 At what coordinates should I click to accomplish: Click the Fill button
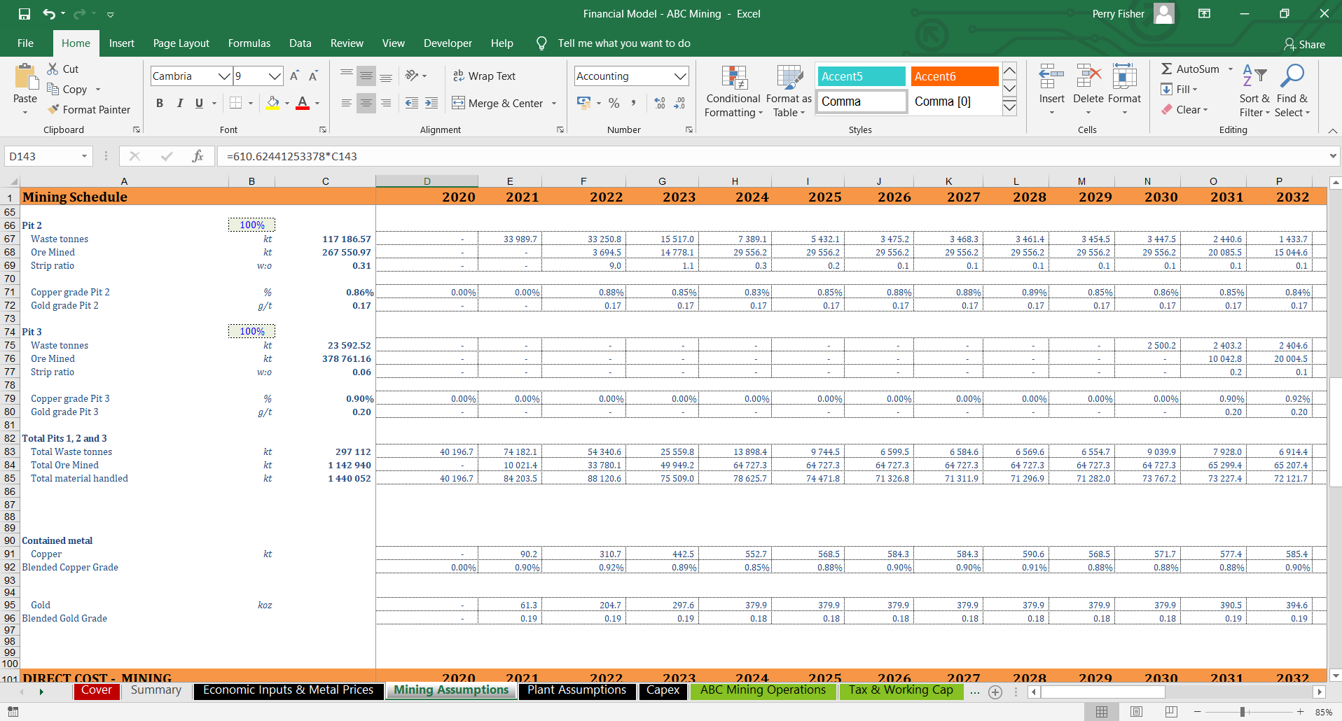[1180, 89]
